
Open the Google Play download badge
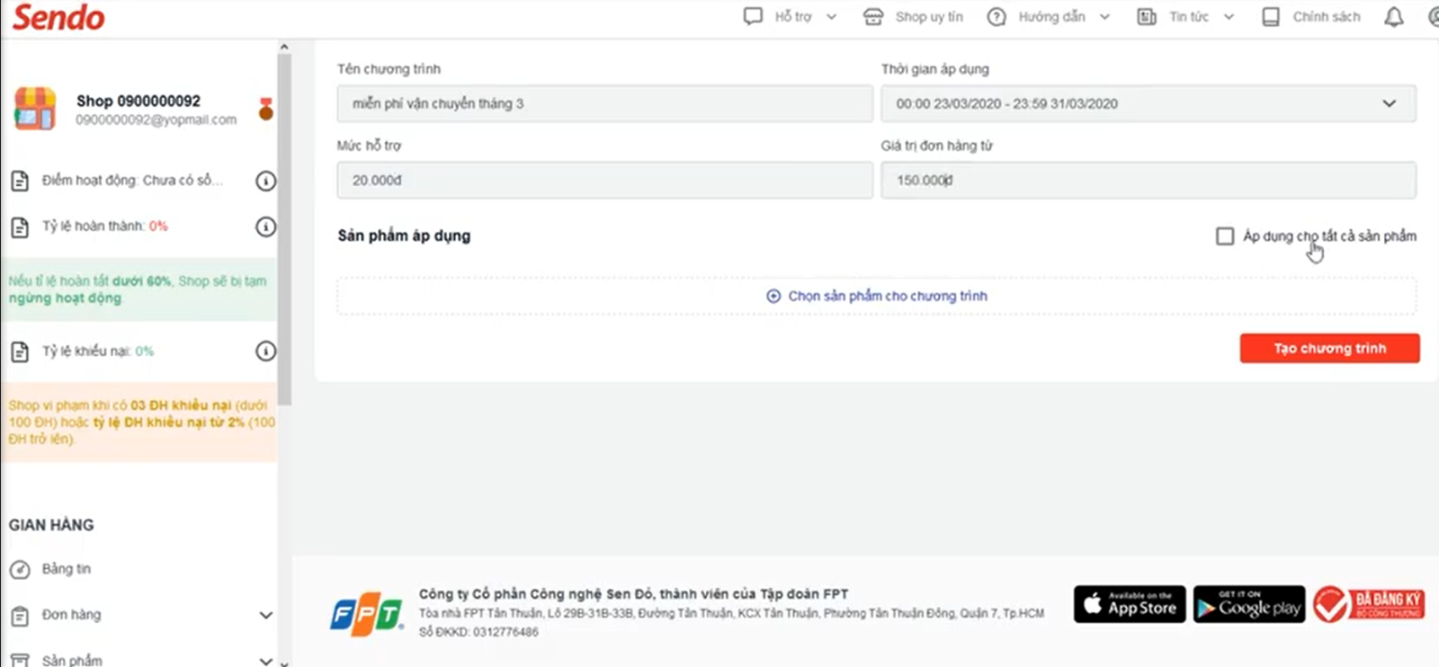[1248, 605]
